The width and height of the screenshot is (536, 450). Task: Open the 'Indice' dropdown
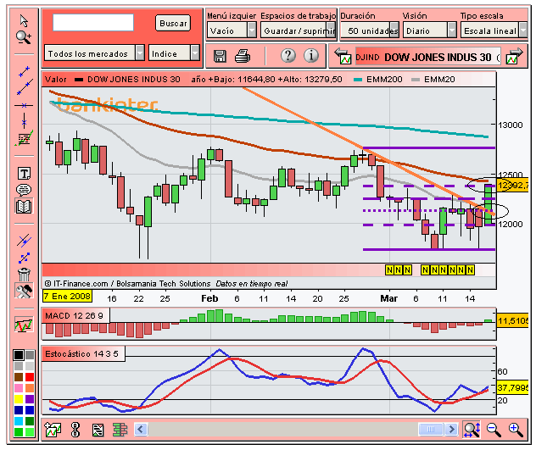coord(174,53)
